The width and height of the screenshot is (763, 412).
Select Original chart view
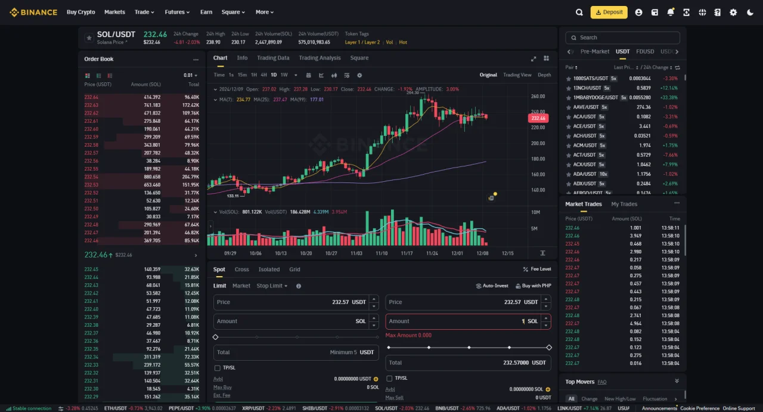click(x=488, y=75)
